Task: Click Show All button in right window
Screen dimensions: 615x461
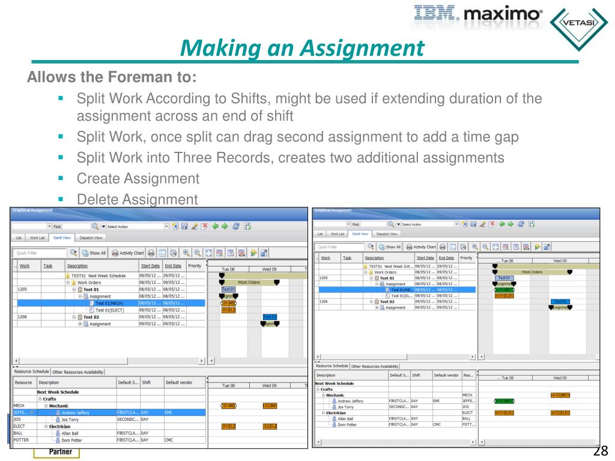Action: (x=389, y=247)
